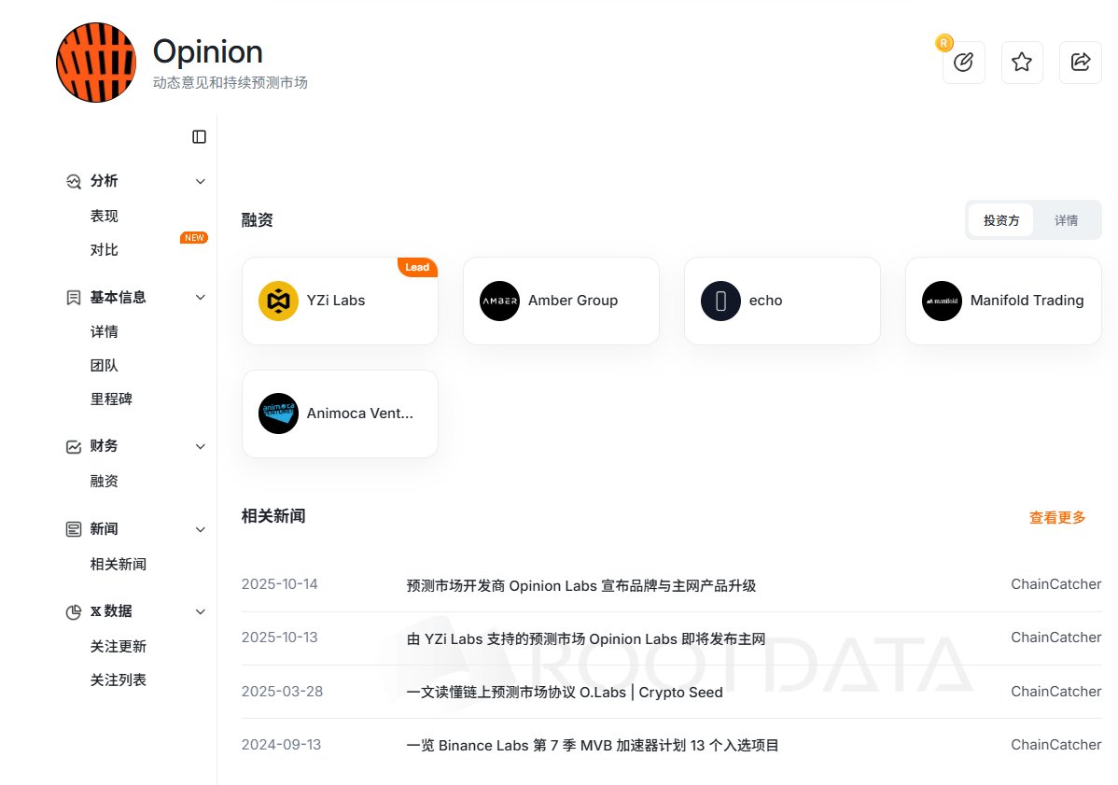The image size is (1118, 785).
Task: Click the echo investor logo
Action: coord(720,301)
